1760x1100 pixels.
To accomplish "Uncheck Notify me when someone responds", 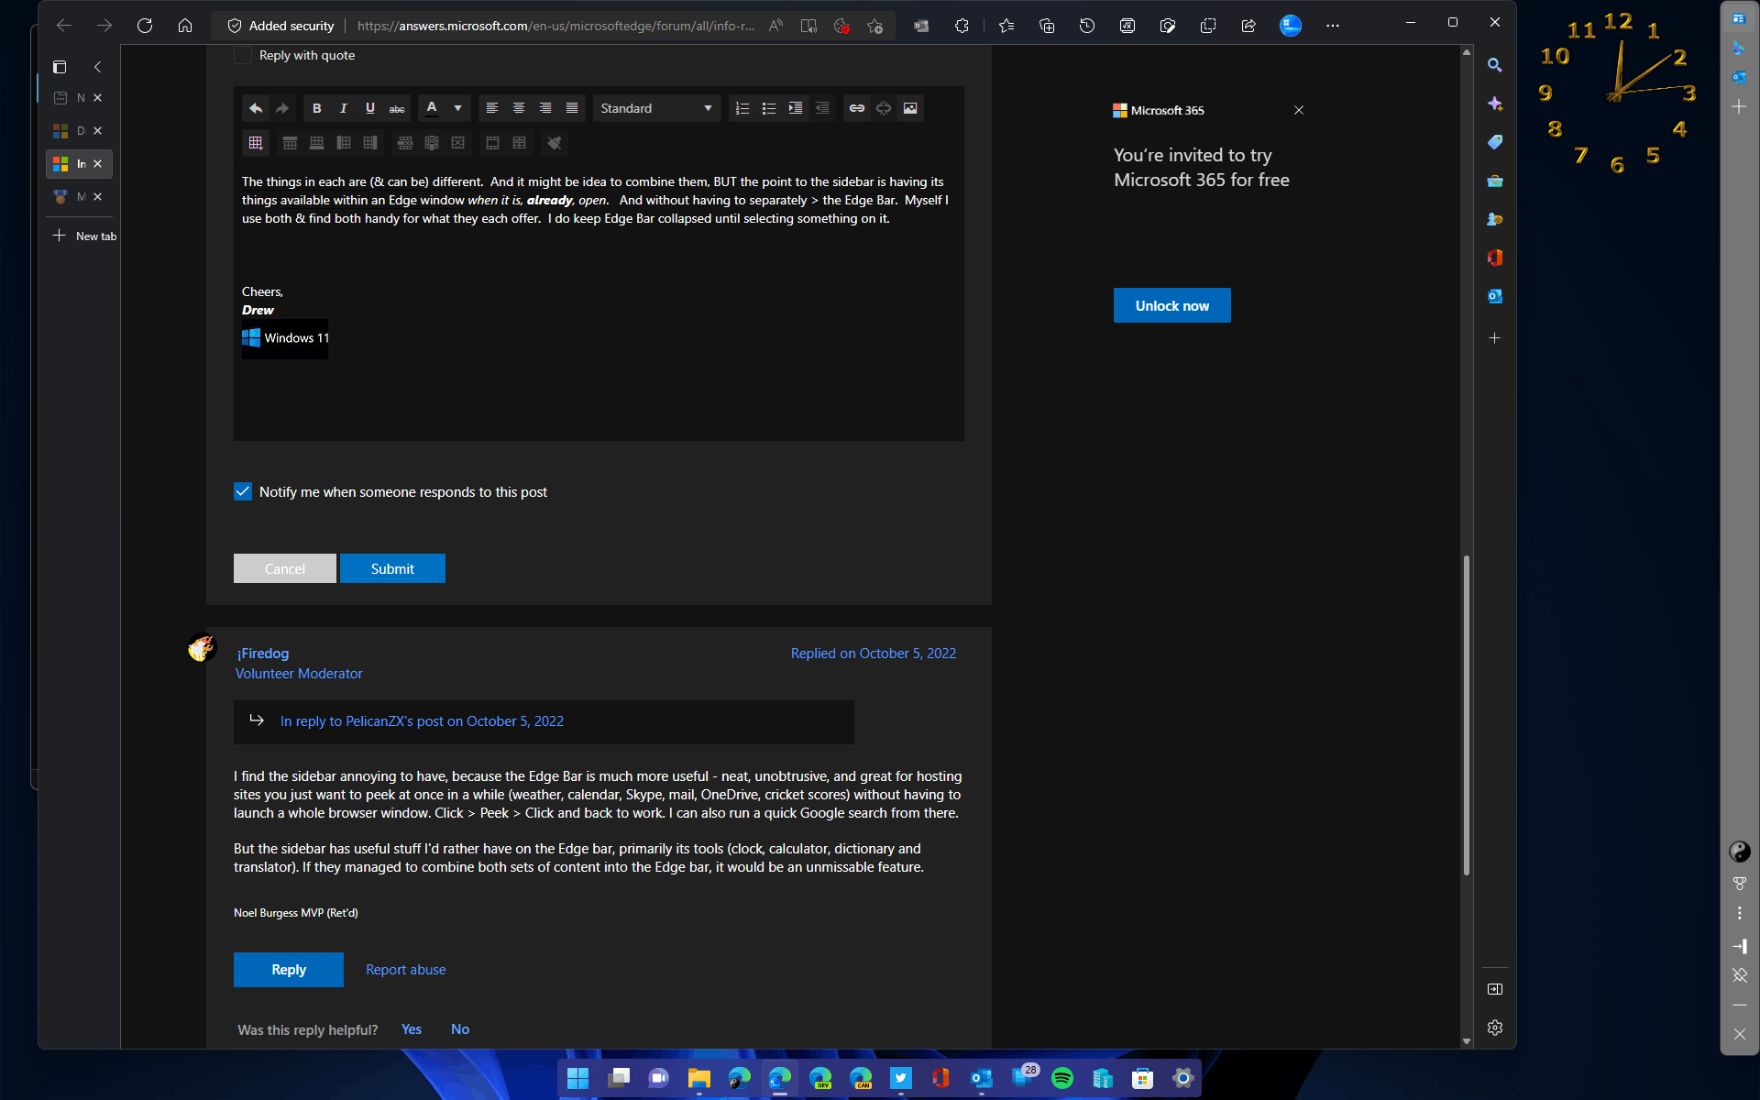I will click(243, 491).
